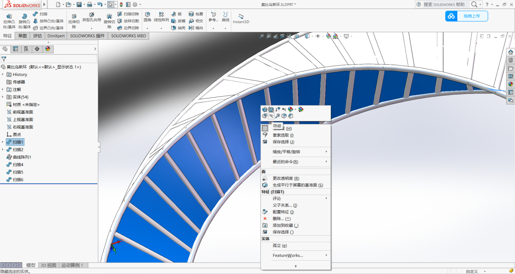Expand the 实体(54) bodies folder
Image resolution: width=515 pixels, height=274 pixels.
click(3, 97)
